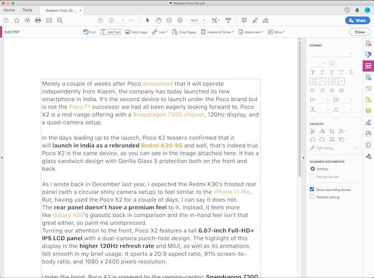Open the Tools tab
The width and height of the screenshot is (374, 278).
coord(27,10)
